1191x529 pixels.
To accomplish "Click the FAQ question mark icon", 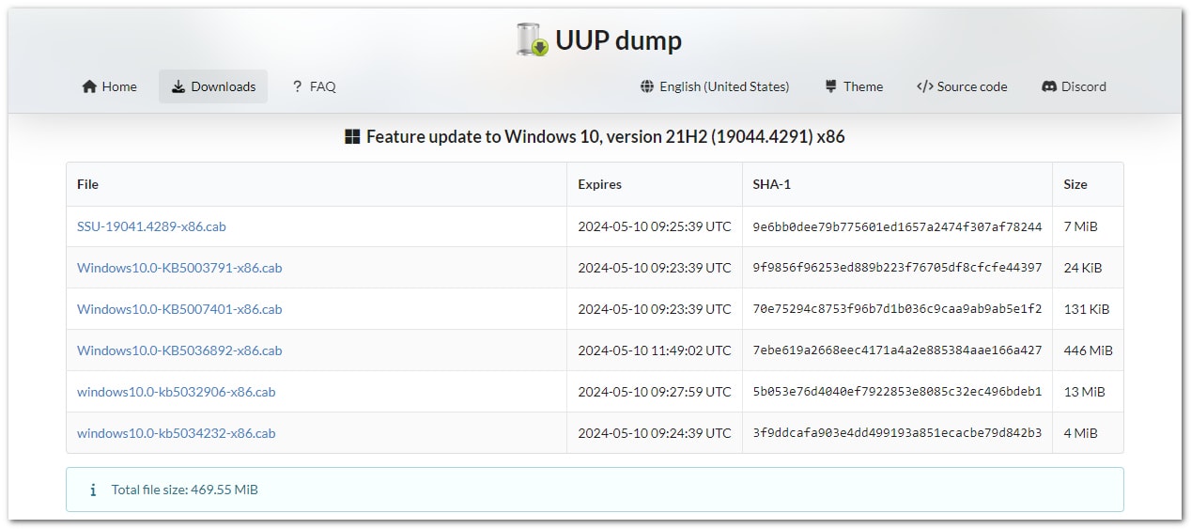I will point(297,86).
